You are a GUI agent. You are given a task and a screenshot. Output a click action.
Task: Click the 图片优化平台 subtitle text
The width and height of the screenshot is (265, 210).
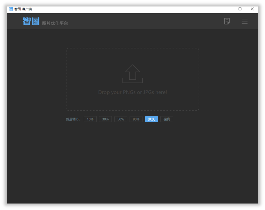[x=55, y=23]
